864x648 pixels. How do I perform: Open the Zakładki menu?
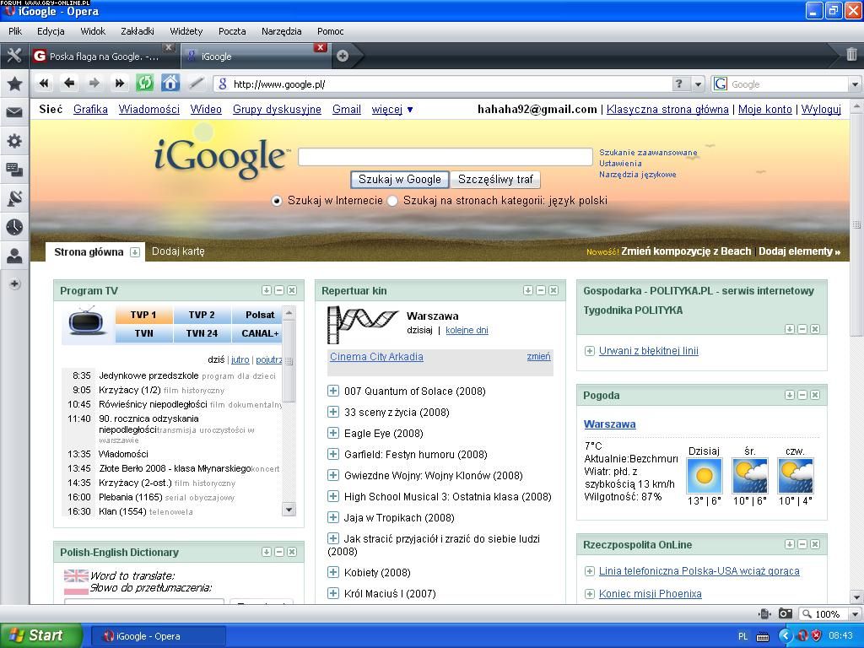pyautogui.click(x=138, y=31)
